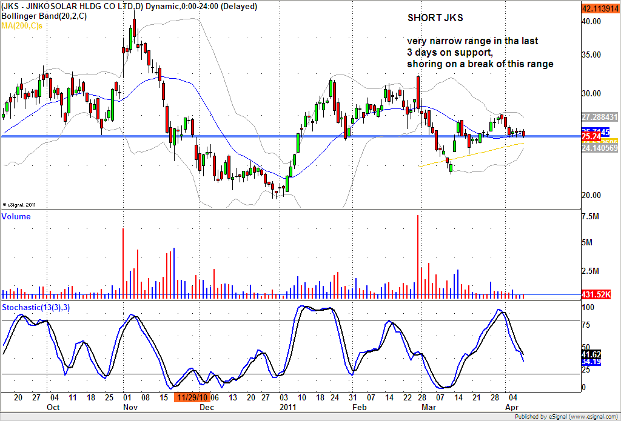Viewport: 621px width, 421px height.
Task: Click the 31 date label above Feb
Action: 352,397
